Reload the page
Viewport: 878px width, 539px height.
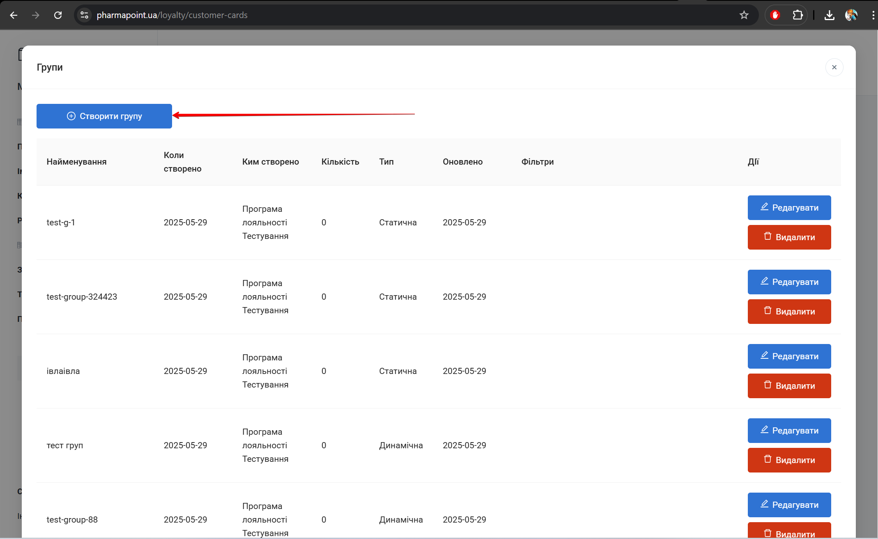pos(58,15)
